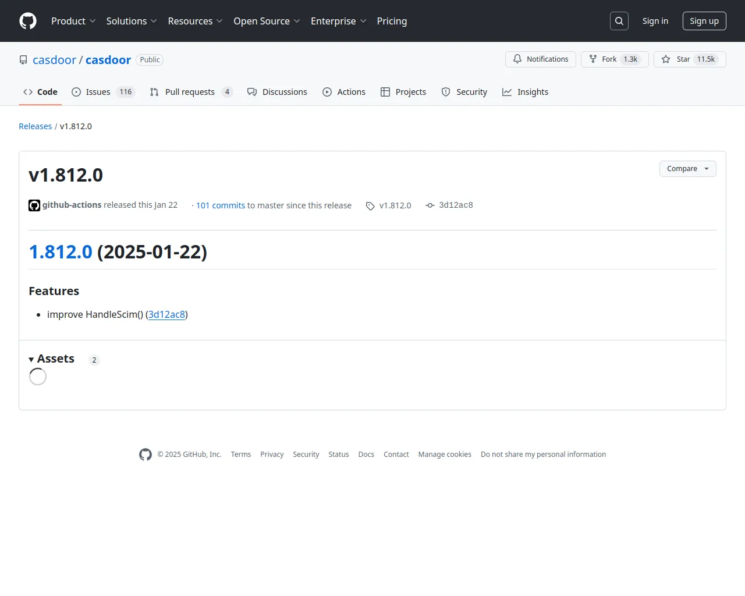Click the fork icon in Fork button

(x=593, y=59)
